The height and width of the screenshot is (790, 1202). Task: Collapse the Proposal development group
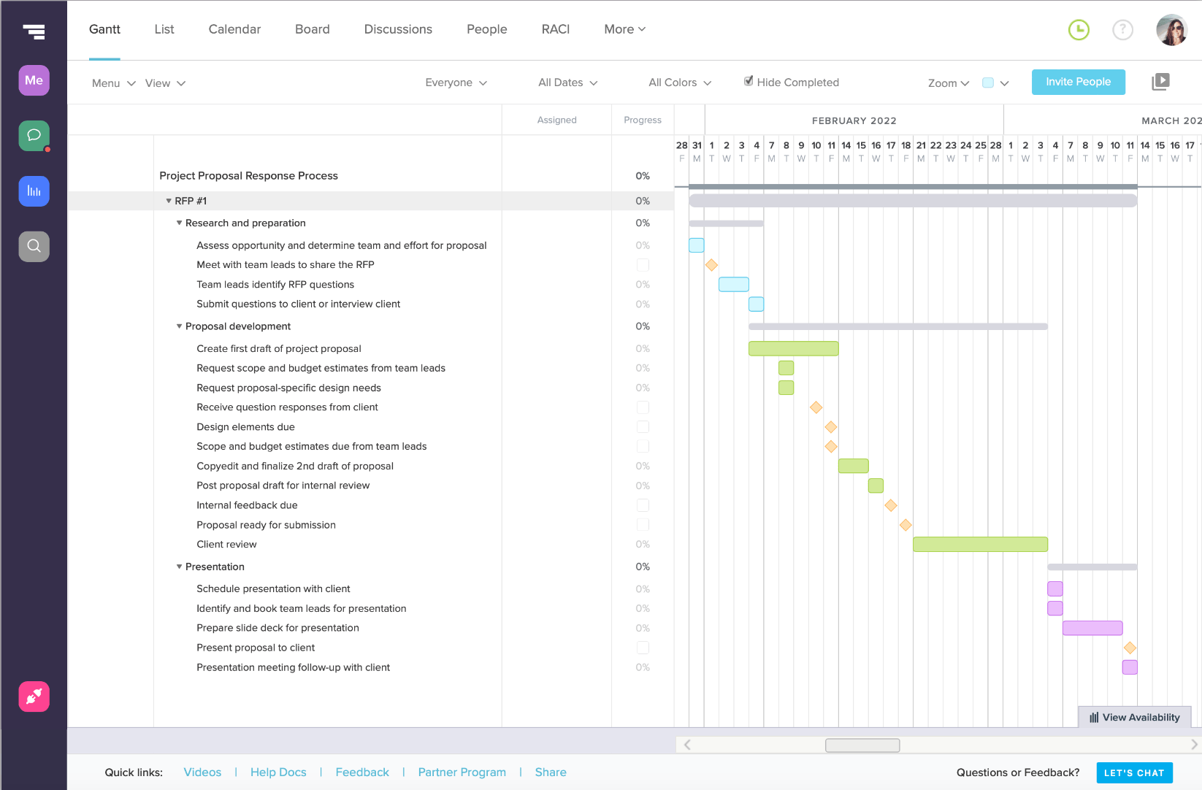coord(180,326)
